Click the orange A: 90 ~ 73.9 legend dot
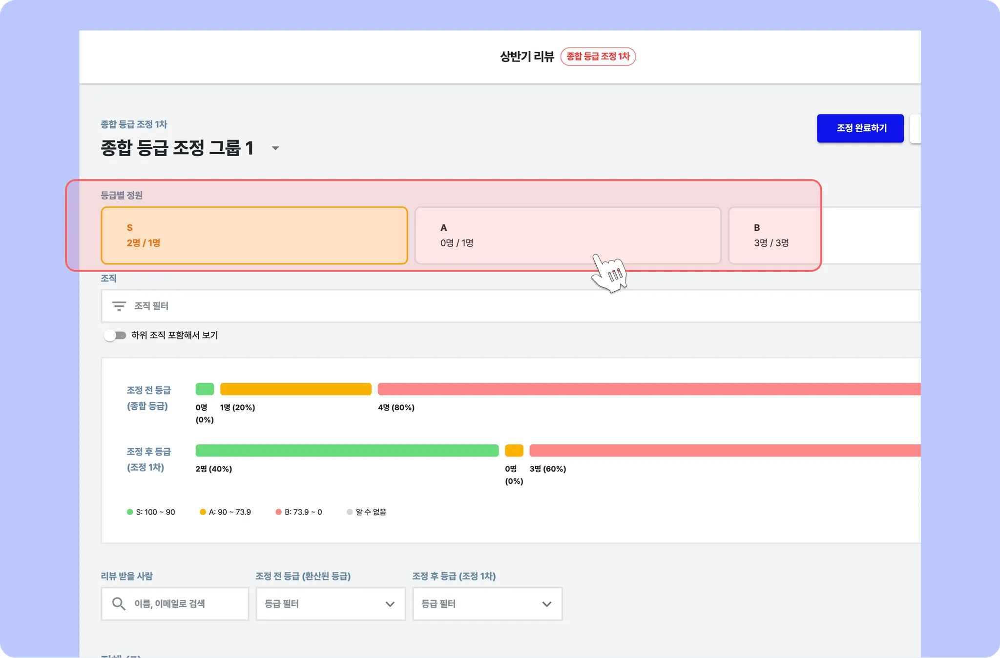Viewport: 1000px width, 658px height. pos(203,512)
